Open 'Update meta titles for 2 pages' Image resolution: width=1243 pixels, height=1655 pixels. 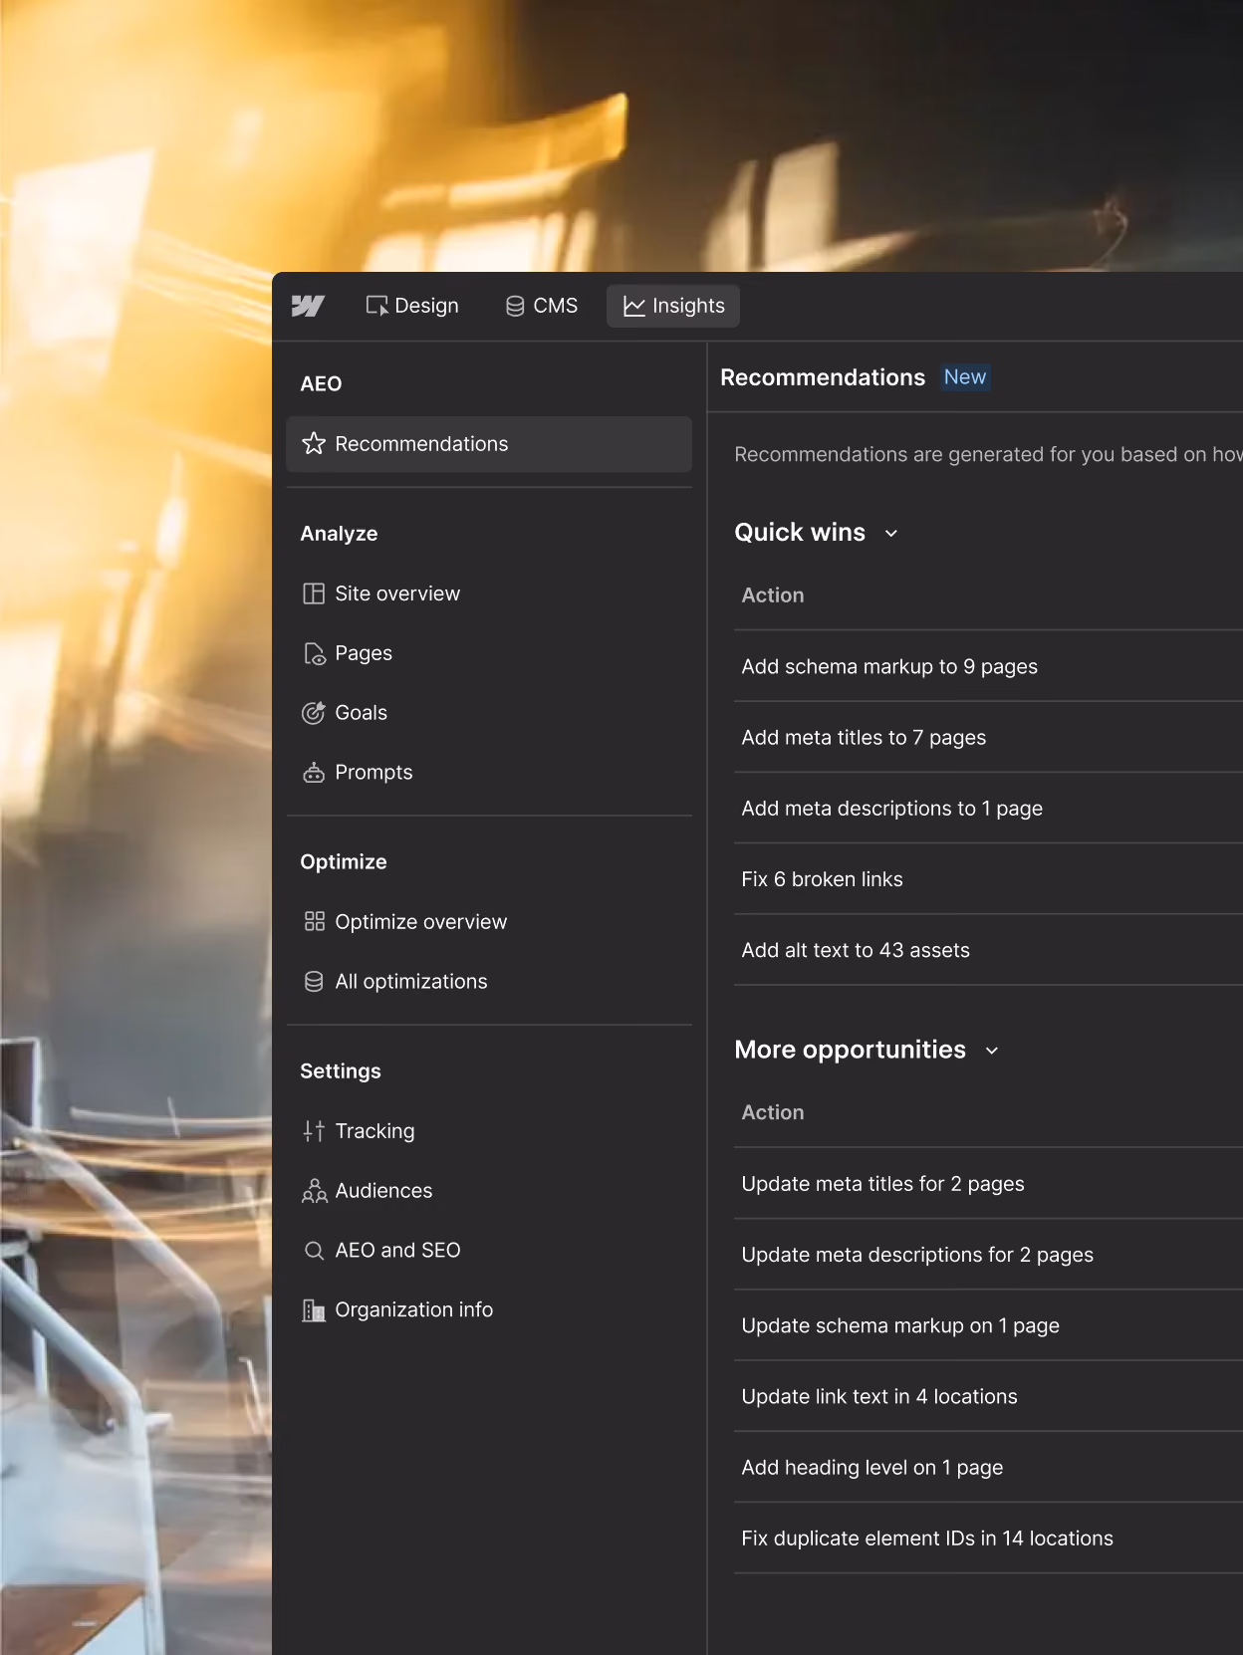(988, 1184)
